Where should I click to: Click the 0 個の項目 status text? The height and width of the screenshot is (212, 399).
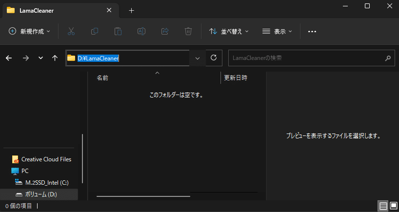pos(19,206)
